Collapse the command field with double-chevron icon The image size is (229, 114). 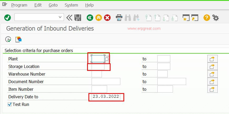pyautogui.click(x=69, y=18)
